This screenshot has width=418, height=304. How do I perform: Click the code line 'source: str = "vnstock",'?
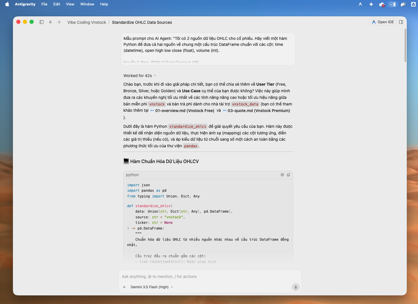point(160,217)
